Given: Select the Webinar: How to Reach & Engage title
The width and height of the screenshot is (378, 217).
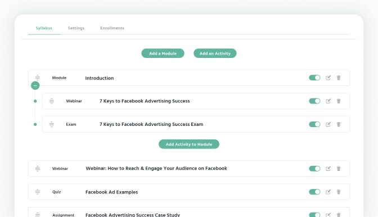Looking at the screenshot, I should 156,168.
